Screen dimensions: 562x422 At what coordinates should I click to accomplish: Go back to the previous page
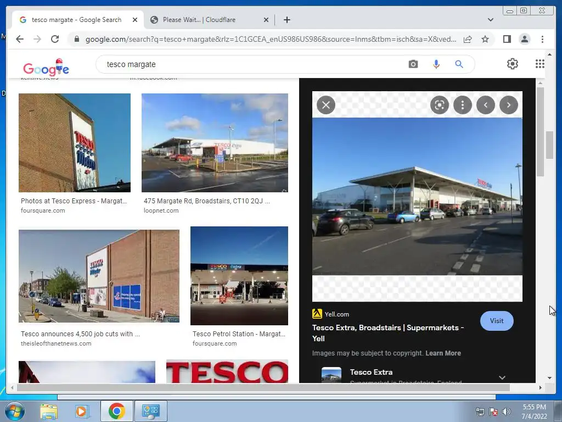point(20,39)
